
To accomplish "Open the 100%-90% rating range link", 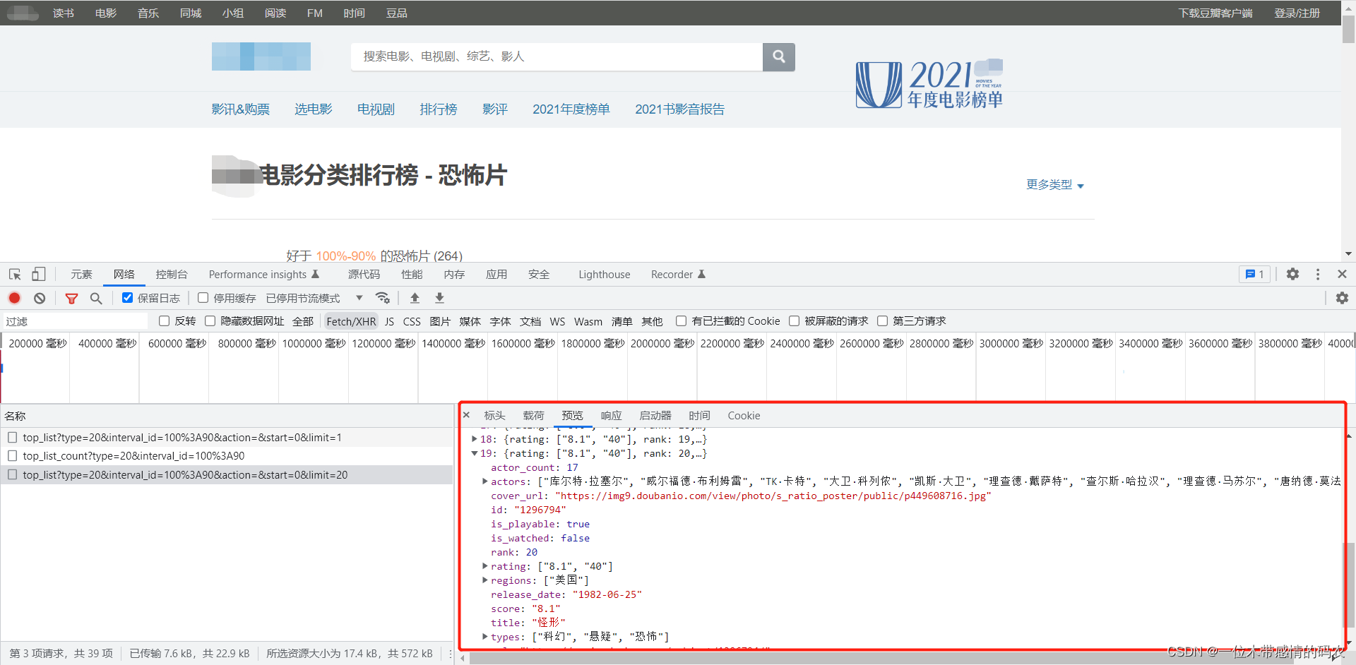I will tap(345, 256).
